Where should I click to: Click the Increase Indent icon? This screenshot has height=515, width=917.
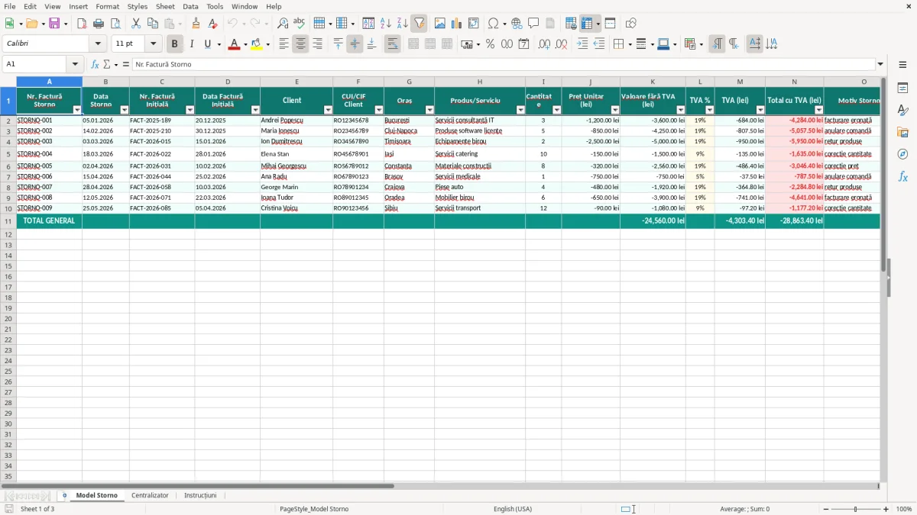[582, 44]
